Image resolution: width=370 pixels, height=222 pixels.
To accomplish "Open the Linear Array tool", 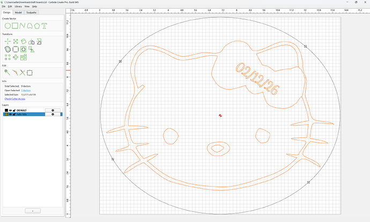I will [x=8, y=57].
